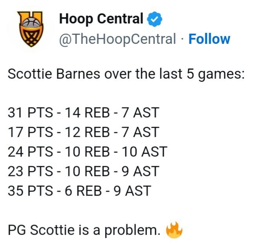Open the @TheHoopCentral handle profile
The image size is (269, 246).
(x=117, y=39)
